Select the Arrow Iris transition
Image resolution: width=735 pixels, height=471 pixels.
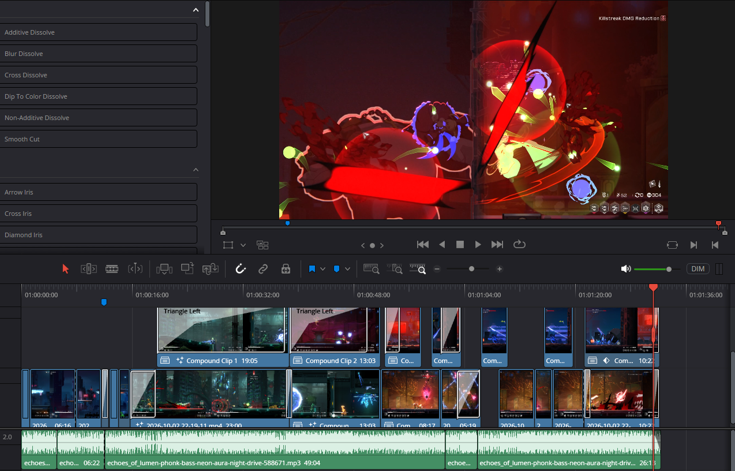[x=99, y=192]
